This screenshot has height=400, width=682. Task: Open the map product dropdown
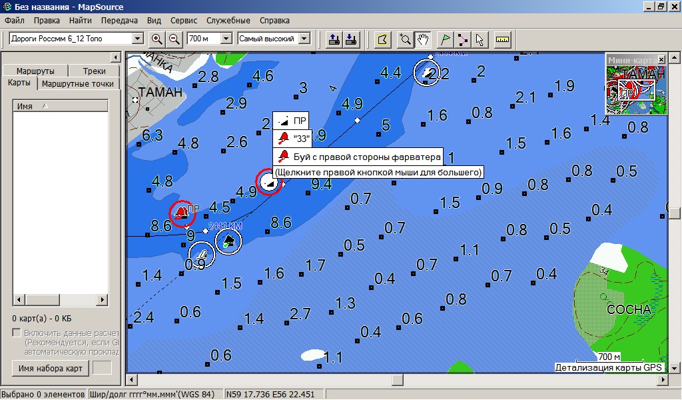click(138, 39)
